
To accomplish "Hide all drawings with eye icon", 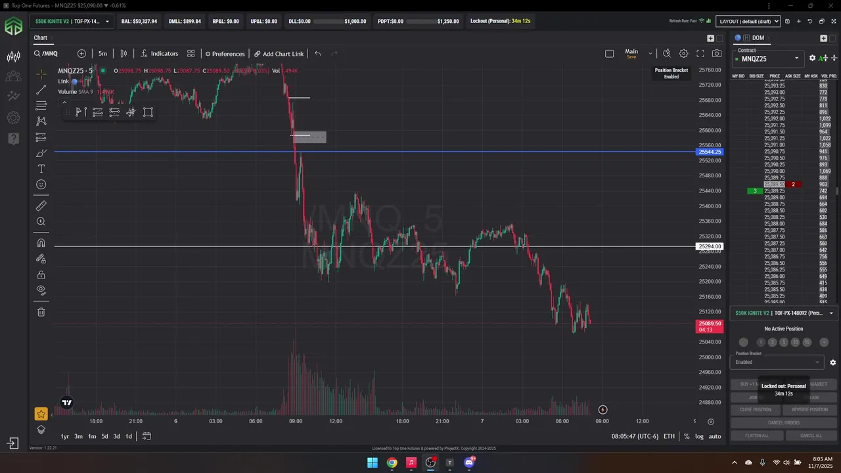I will pos(41,290).
